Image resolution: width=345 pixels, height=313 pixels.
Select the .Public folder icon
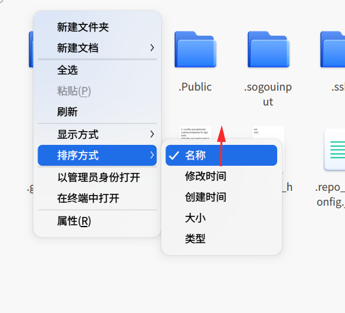(x=195, y=49)
